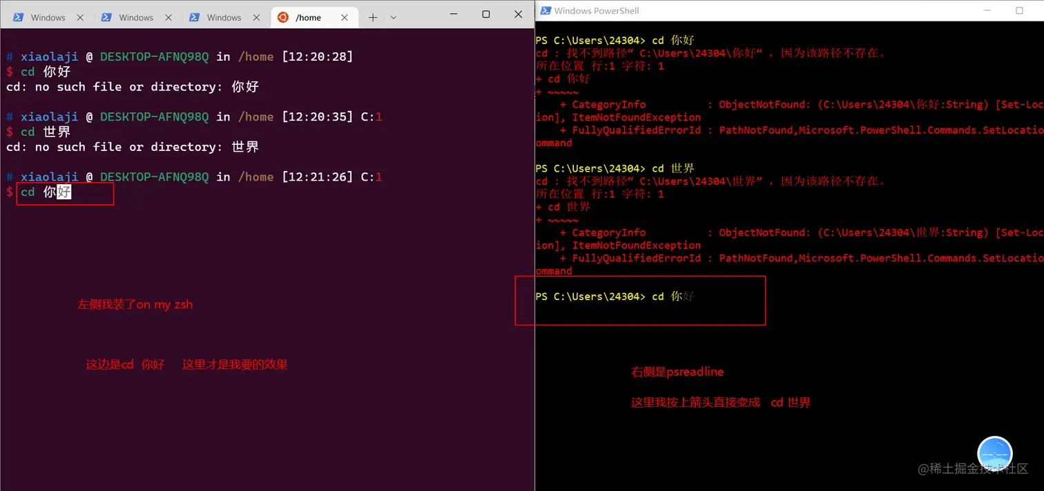
Task: Click zsh error 'no such file or directory: 世界'
Action: [133, 147]
